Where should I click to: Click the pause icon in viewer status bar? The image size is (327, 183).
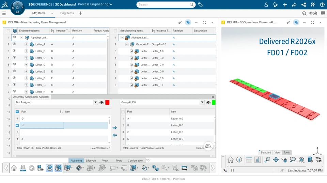(x=232, y=170)
